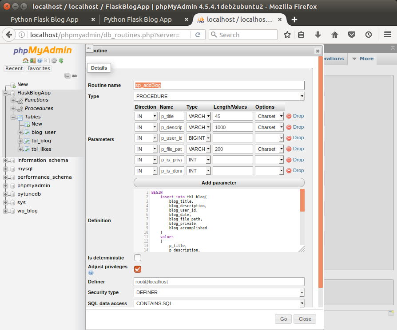The image size is (397, 330).
Task: Click the tbl_likes table icon
Action: tap(27, 149)
